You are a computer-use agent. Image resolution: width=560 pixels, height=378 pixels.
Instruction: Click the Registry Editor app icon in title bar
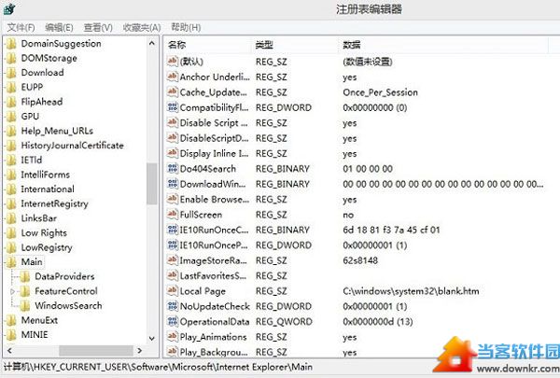[9, 9]
